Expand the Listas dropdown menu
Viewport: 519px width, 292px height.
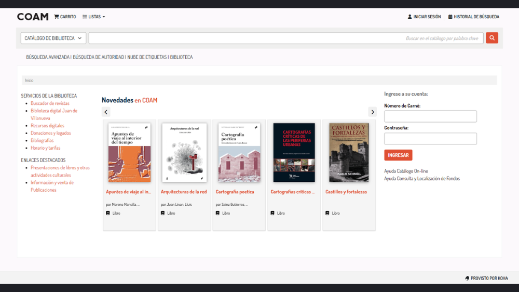94,17
